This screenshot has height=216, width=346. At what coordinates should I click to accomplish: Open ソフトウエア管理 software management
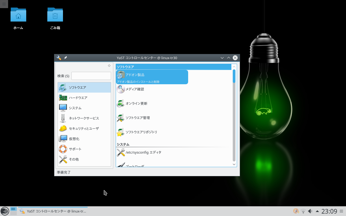pos(137,118)
